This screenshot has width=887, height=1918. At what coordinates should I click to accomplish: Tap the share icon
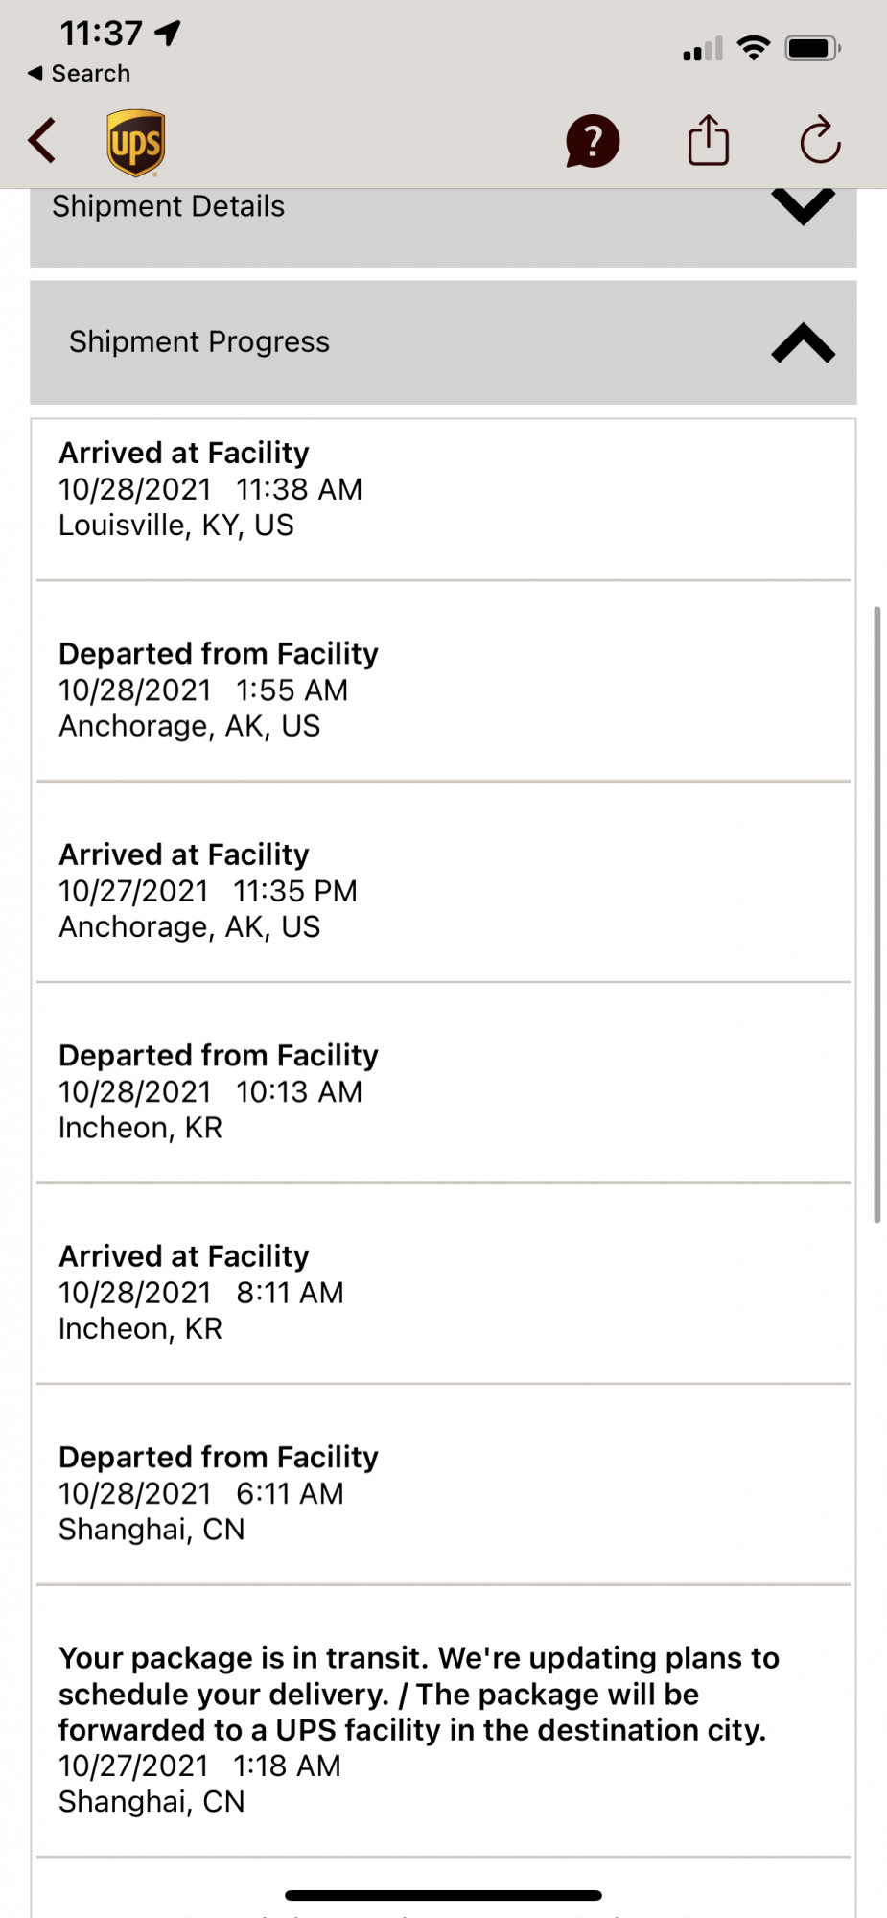point(709,141)
